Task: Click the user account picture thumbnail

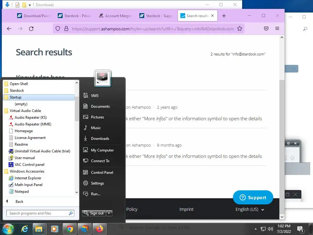Action: pyautogui.click(x=103, y=78)
